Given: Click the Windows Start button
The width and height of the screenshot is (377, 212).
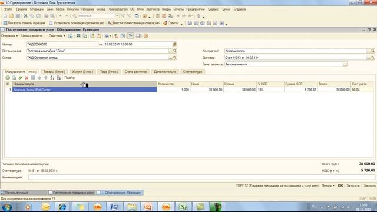Looking at the screenshot, I should [7, 207].
